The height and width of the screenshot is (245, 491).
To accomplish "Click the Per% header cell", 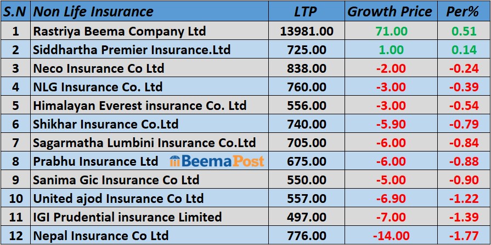I will [x=464, y=11].
